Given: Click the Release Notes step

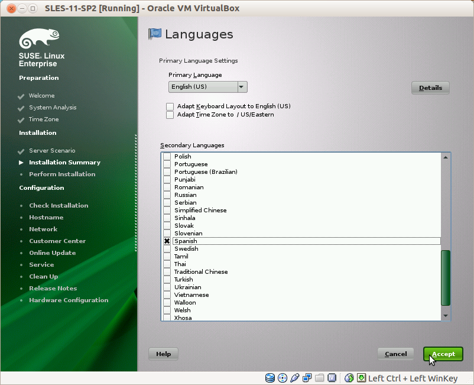Looking at the screenshot, I should [x=53, y=288].
